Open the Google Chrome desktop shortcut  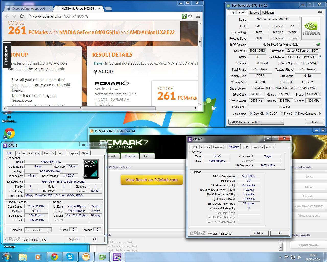9,134
